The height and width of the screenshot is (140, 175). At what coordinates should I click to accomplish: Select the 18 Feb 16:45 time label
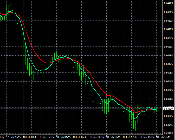pos(163,137)
